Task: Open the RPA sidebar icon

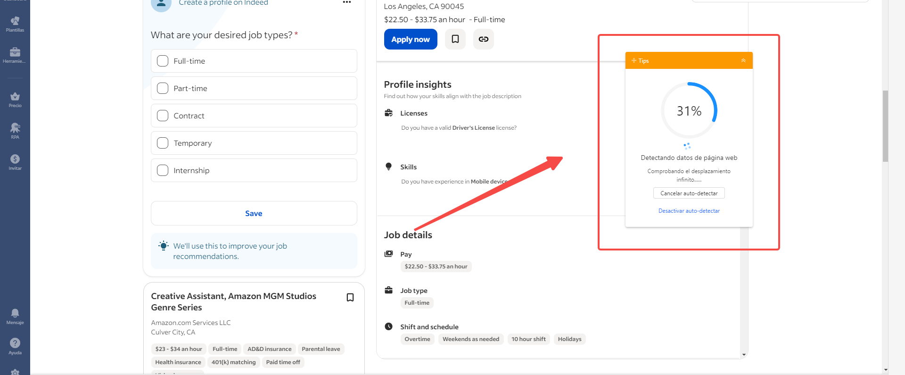Action: (x=15, y=130)
